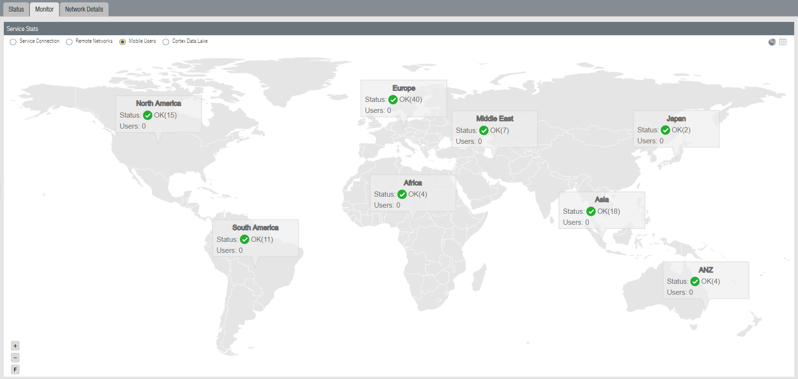The width and height of the screenshot is (798, 379).
Task: Select the Service Connection radio button
Action: coord(13,42)
